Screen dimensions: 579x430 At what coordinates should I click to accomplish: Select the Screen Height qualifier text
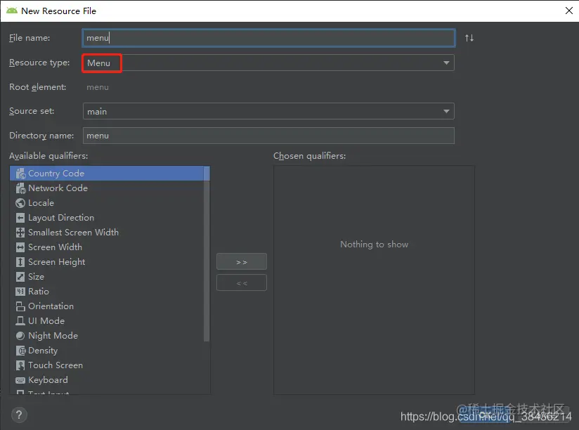(x=56, y=262)
